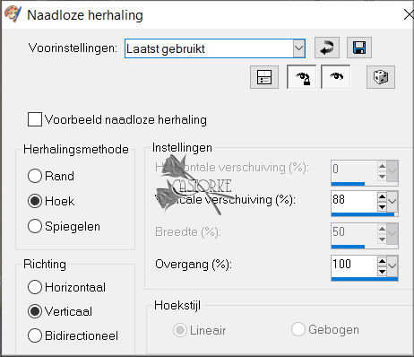
Task: Click the reset to default arrow icon
Action: (x=327, y=48)
